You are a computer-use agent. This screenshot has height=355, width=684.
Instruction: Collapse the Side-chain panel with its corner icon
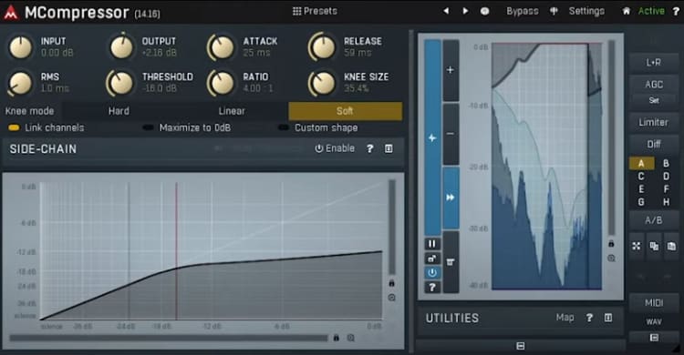(x=389, y=148)
